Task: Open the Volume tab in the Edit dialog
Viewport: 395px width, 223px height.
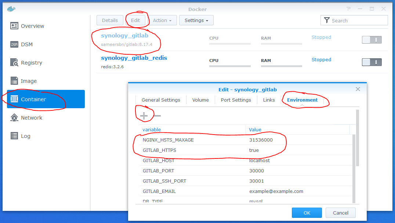Action: pyautogui.click(x=200, y=99)
